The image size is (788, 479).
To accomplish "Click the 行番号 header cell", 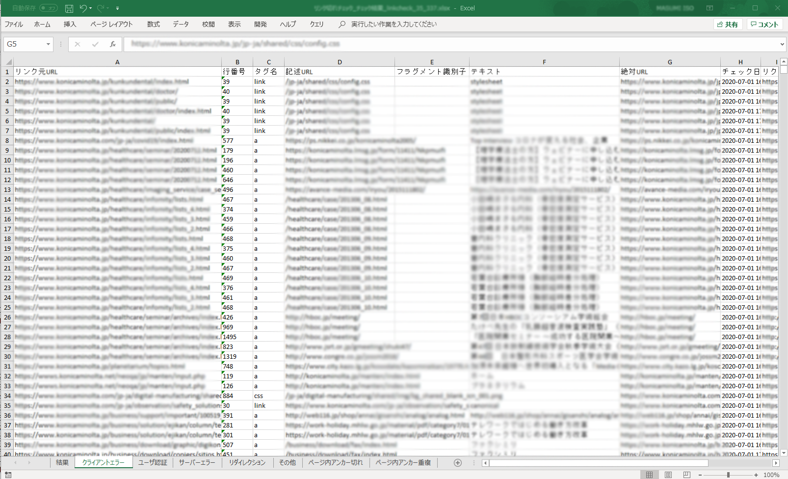I will tap(237, 72).
